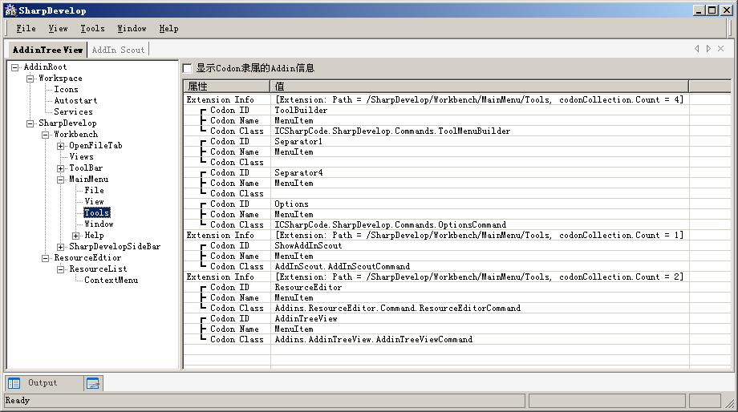The width and height of the screenshot is (738, 412).
Task: Select the ResourceList tree item
Action: click(98, 269)
